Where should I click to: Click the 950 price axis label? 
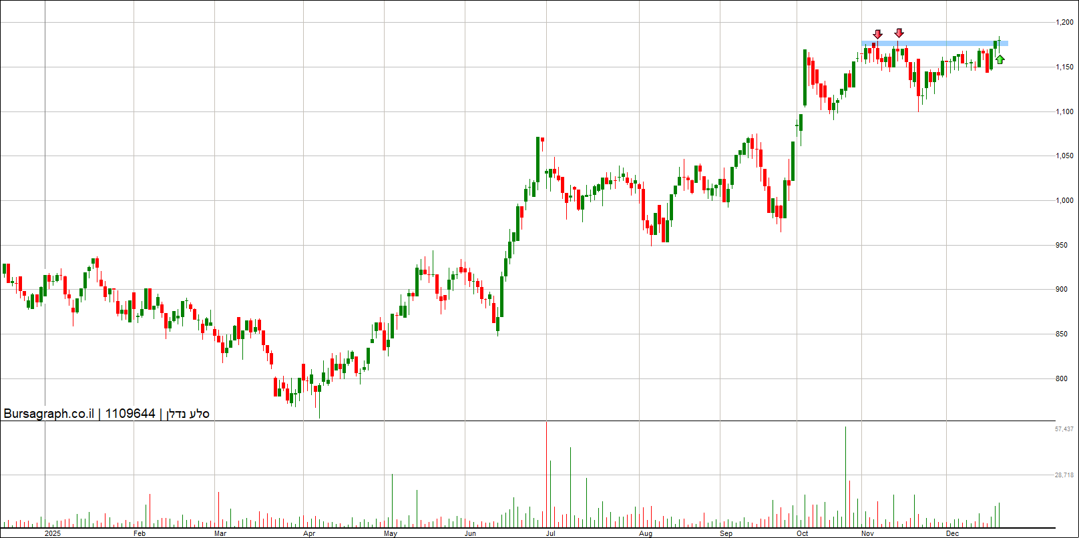[x=1061, y=245]
